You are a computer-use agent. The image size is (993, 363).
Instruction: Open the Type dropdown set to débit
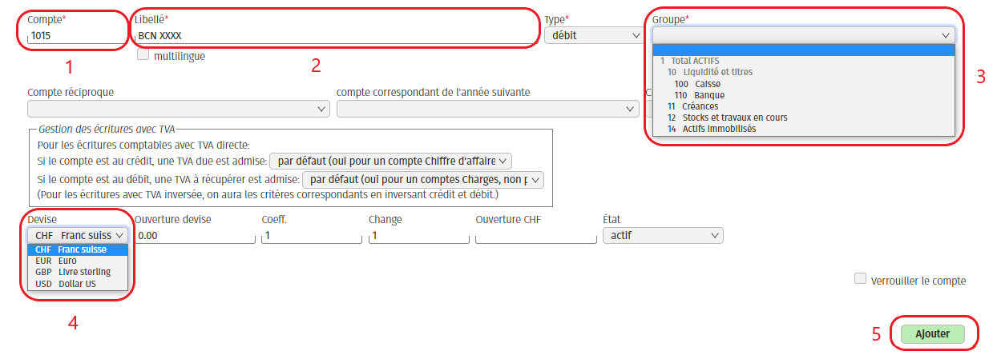(x=593, y=35)
